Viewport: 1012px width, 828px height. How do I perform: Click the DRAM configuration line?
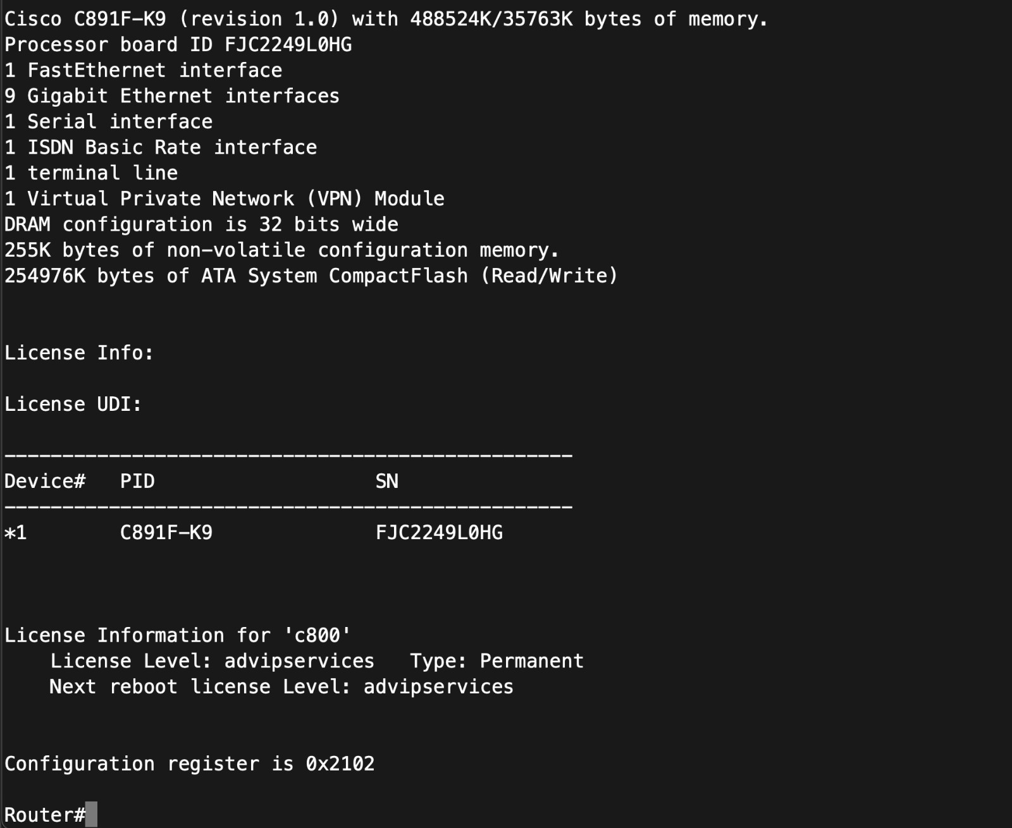click(x=201, y=224)
